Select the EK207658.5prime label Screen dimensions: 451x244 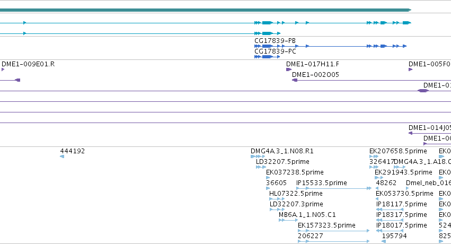pos(399,151)
